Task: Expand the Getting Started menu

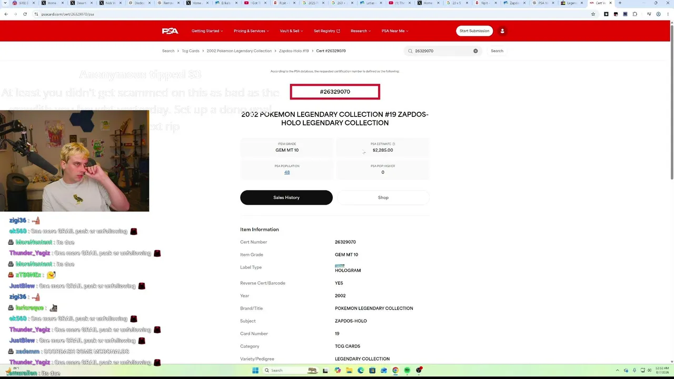Action: click(x=207, y=31)
